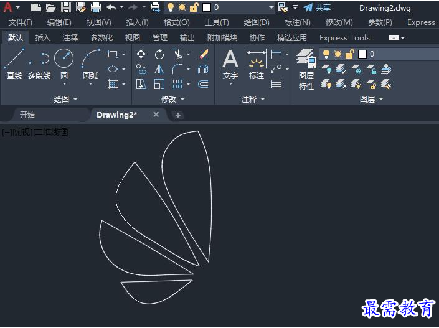Select the Polyline (多段线) tool

click(39, 64)
